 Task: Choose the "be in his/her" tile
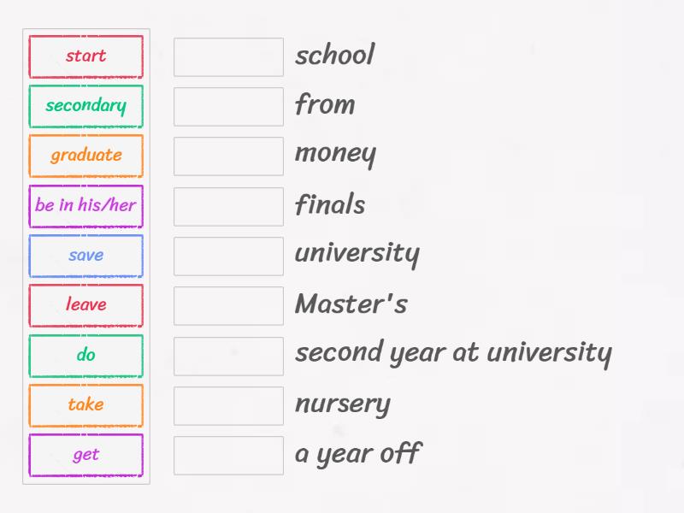point(85,206)
